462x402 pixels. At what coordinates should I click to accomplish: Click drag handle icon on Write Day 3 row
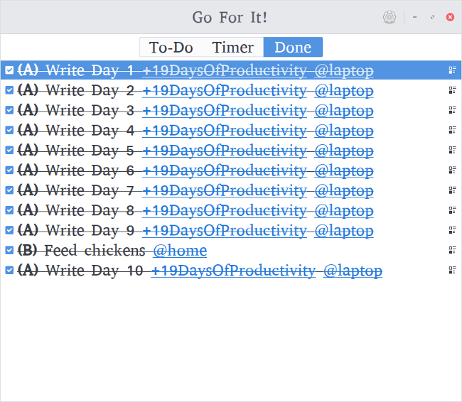452,110
